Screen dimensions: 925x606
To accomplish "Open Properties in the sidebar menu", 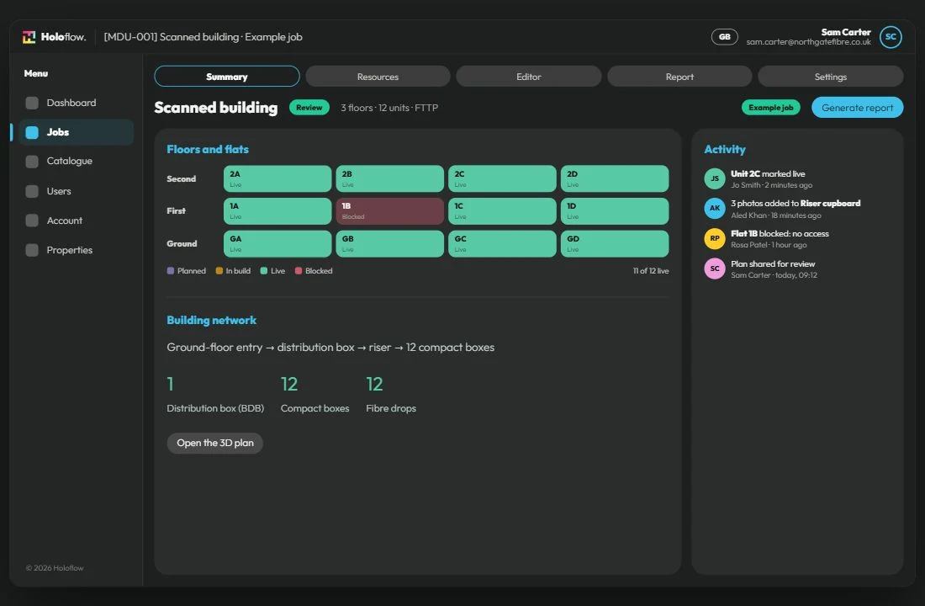I will click(x=77, y=250).
